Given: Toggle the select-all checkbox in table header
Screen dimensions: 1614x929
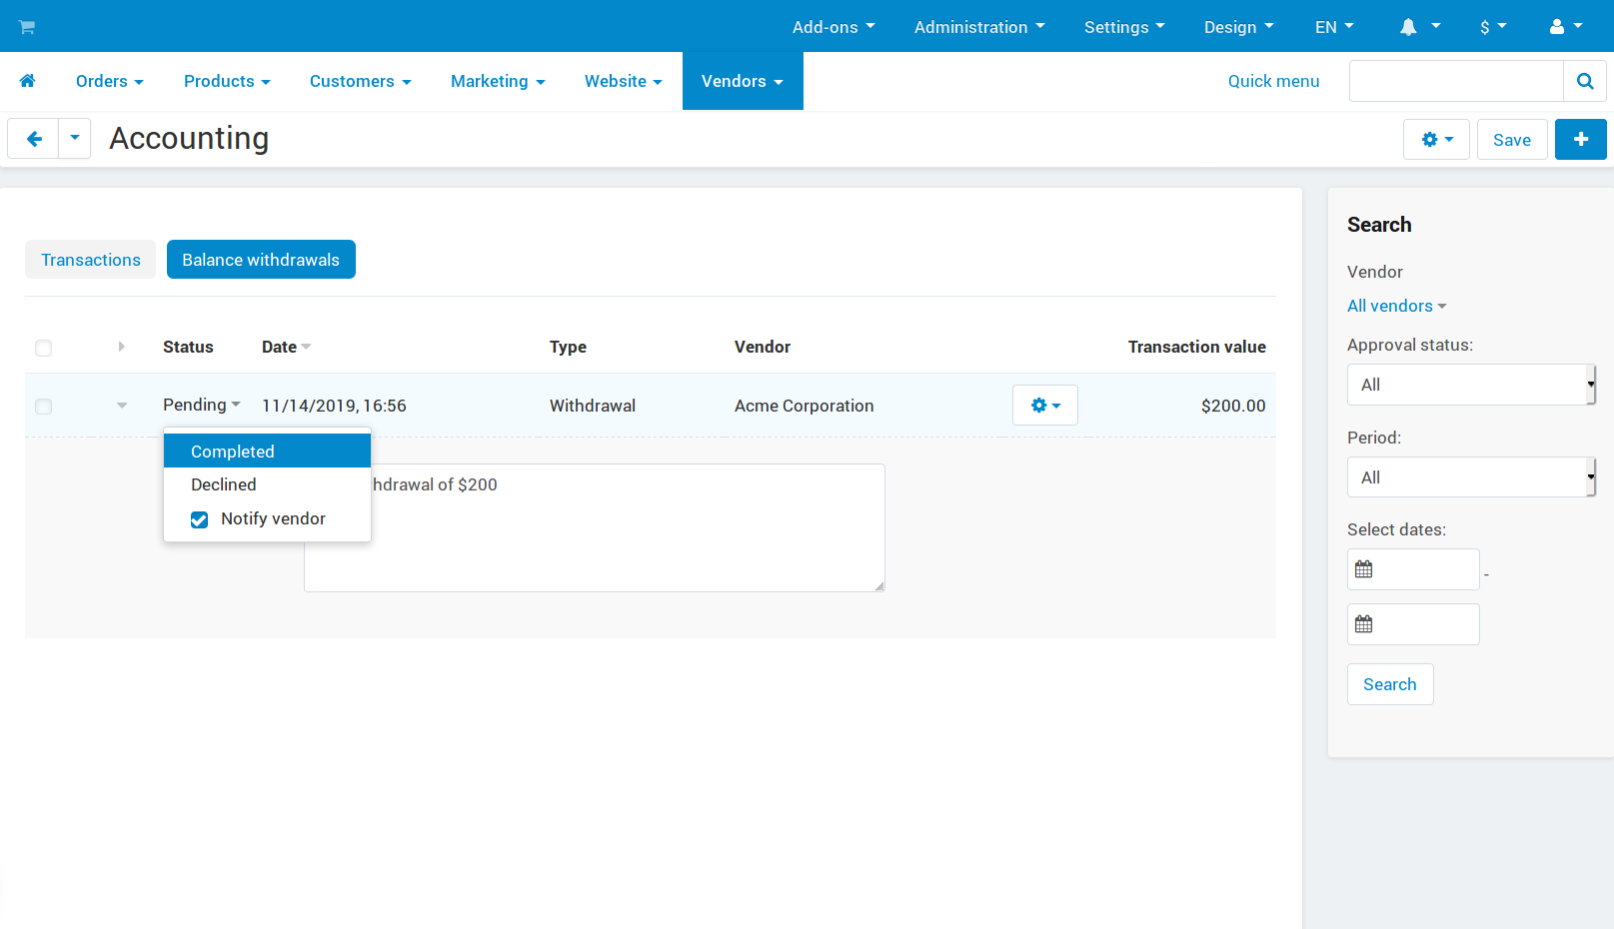Looking at the screenshot, I should (43, 348).
